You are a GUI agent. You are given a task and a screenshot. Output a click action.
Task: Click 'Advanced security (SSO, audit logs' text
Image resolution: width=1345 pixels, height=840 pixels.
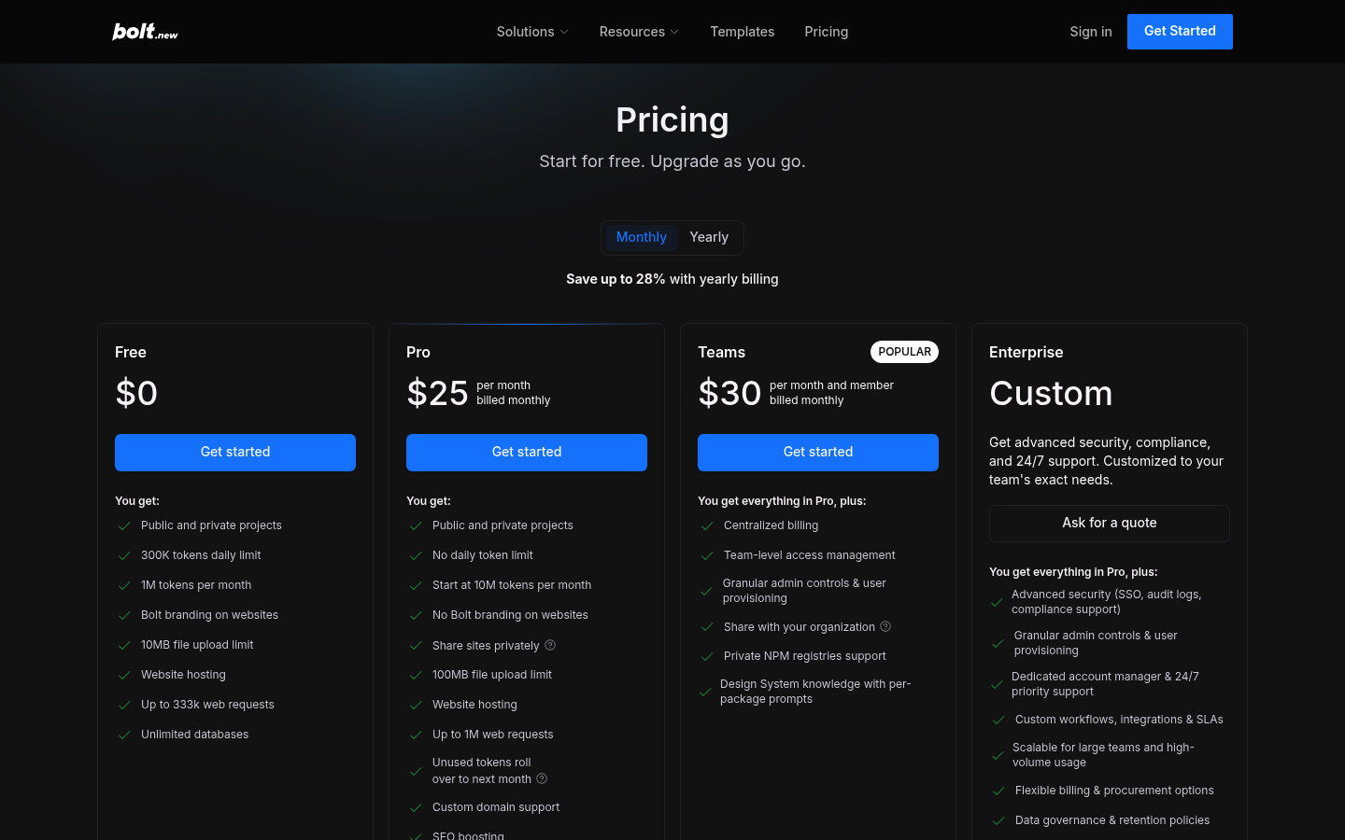tap(1106, 595)
